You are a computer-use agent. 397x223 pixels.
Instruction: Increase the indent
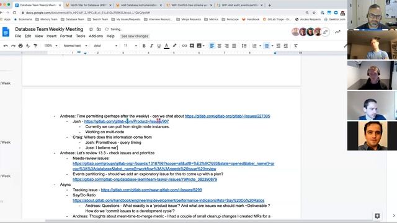[285, 46]
